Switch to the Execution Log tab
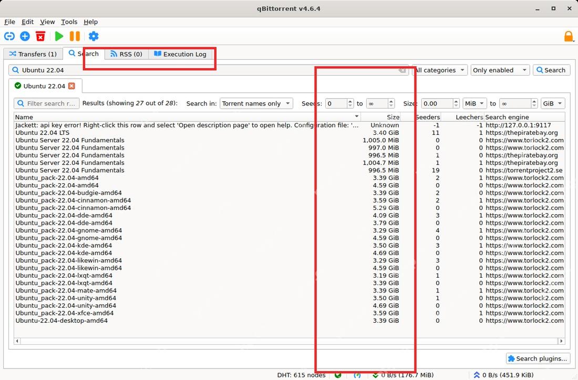This screenshot has width=578, height=380. pyautogui.click(x=180, y=54)
